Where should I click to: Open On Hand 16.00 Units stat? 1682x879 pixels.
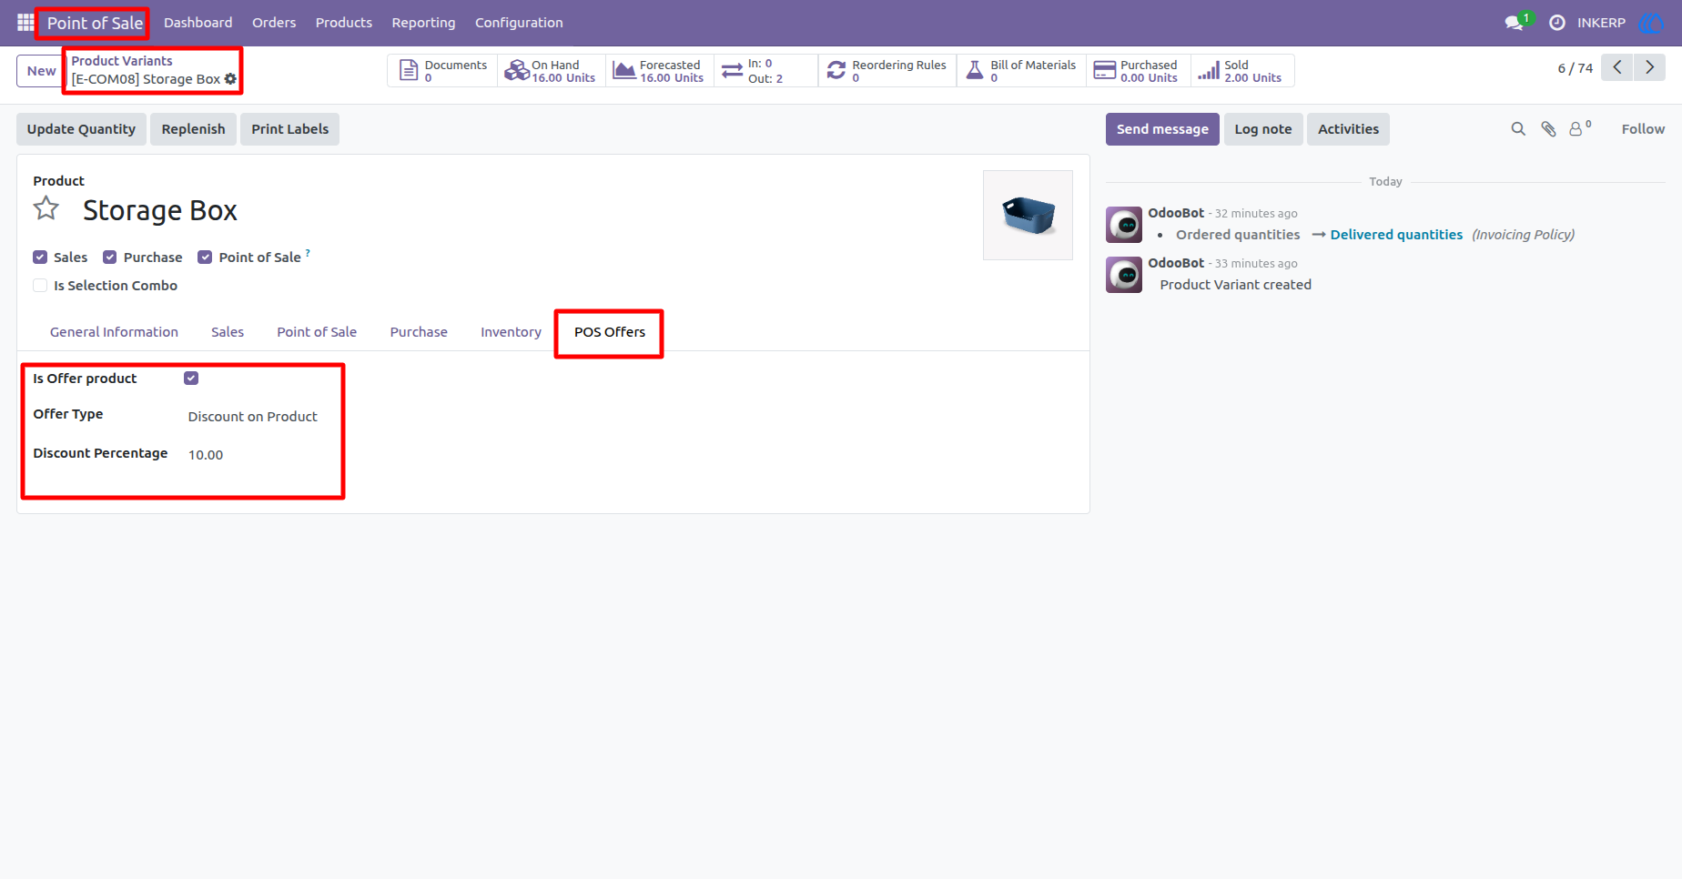pyautogui.click(x=552, y=71)
